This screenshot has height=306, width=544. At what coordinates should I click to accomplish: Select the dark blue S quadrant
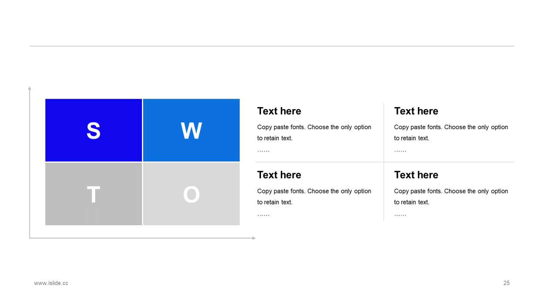pyautogui.click(x=93, y=130)
